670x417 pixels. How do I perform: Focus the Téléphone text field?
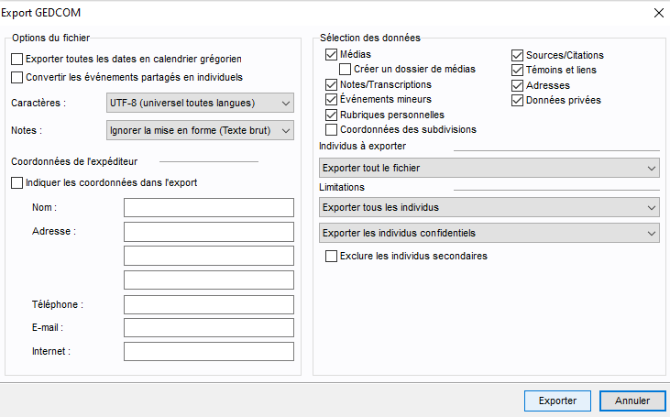pyautogui.click(x=208, y=304)
